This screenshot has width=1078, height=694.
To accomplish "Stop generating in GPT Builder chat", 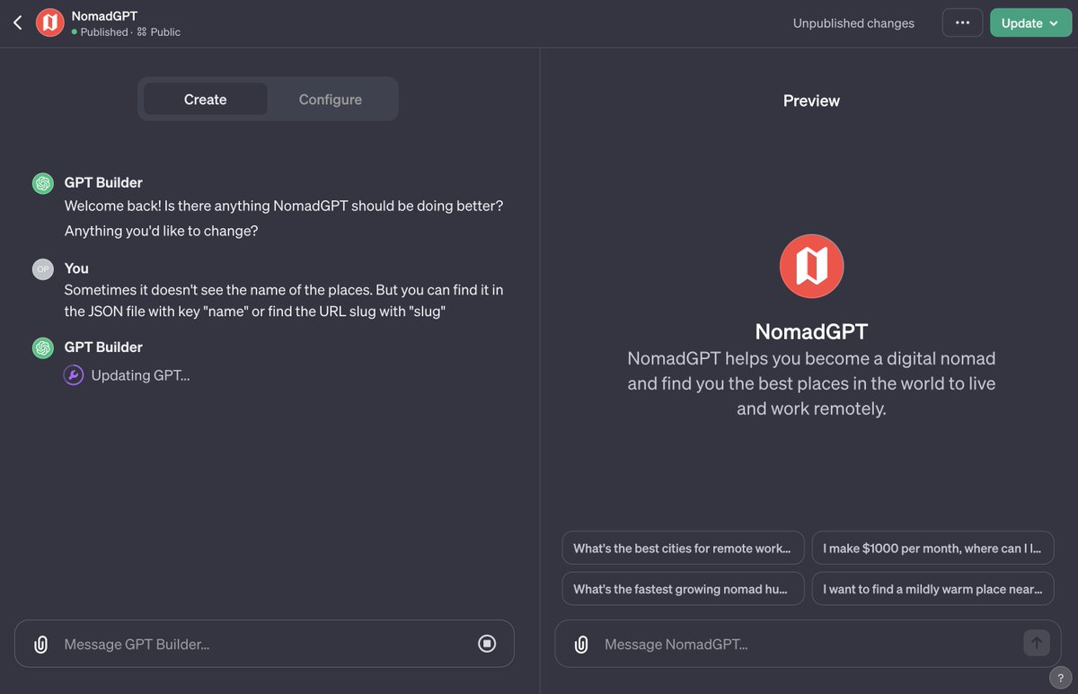I will click(x=487, y=643).
